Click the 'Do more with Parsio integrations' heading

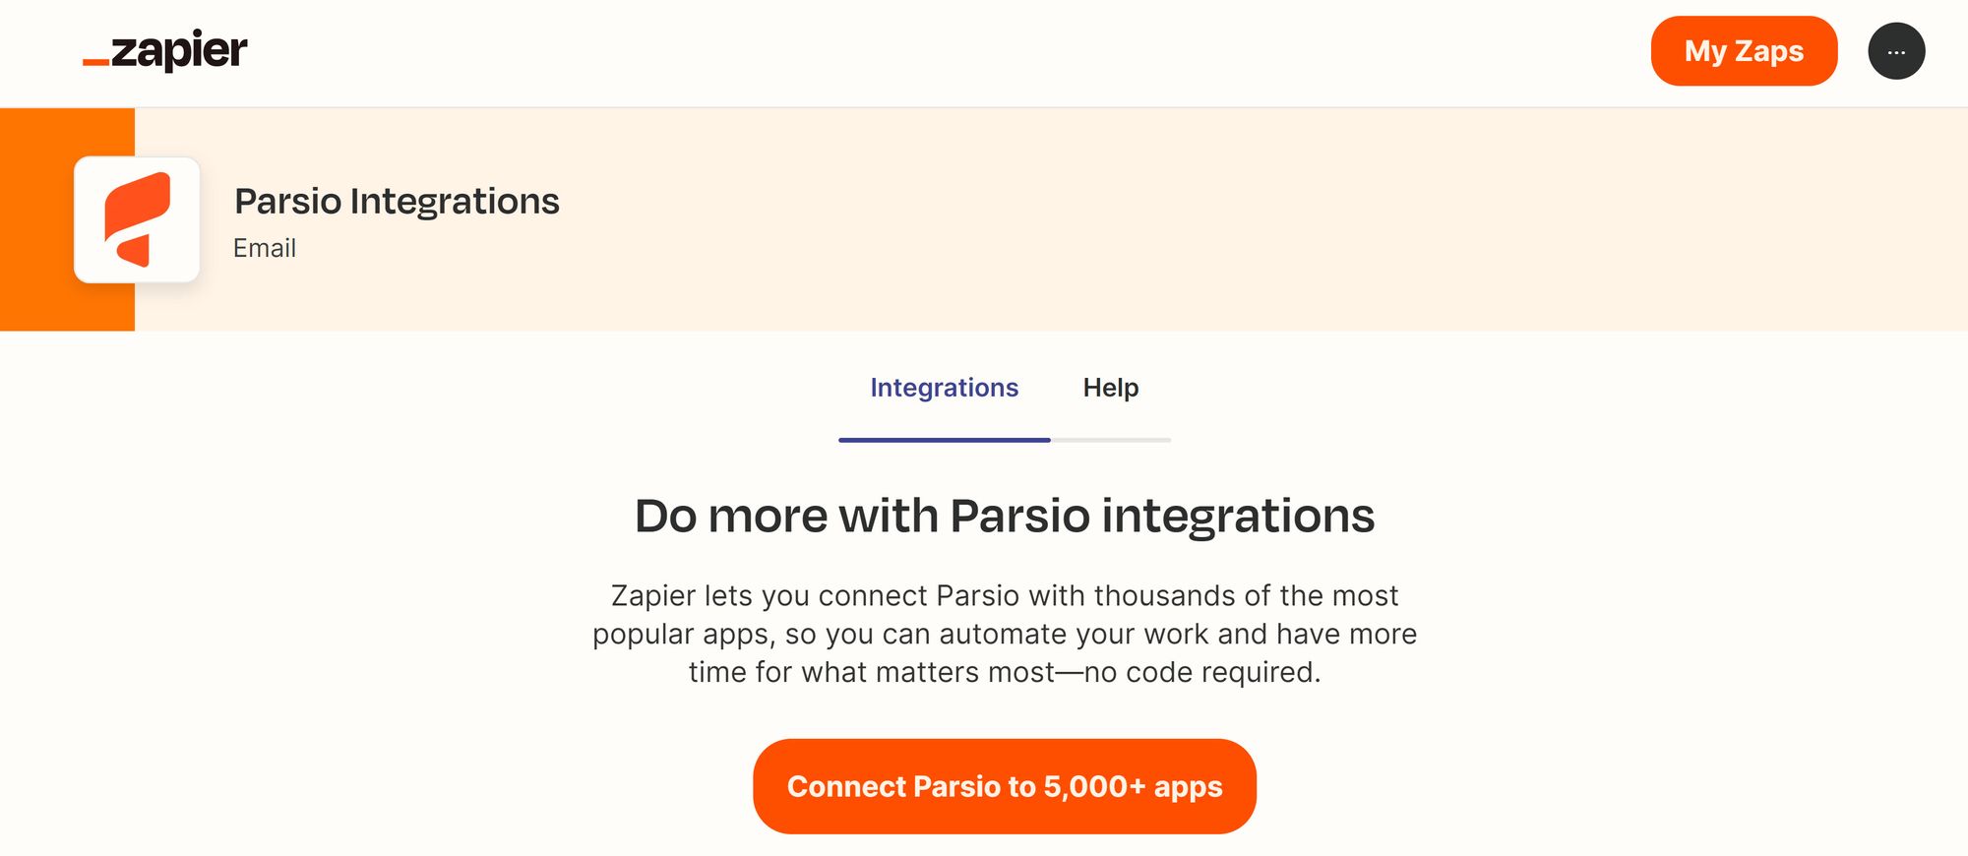pos(1004,516)
